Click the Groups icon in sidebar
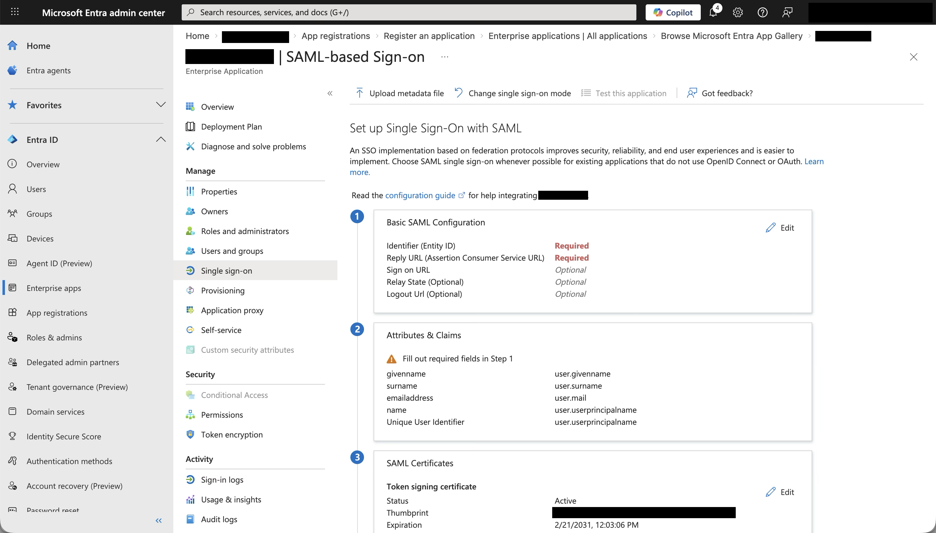Image resolution: width=936 pixels, height=533 pixels. (x=12, y=213)
